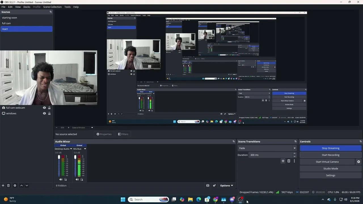Open advanced audio properties gears icon
Image resolution: width=363 pixels, height=204 pixels.
(214, 186)
